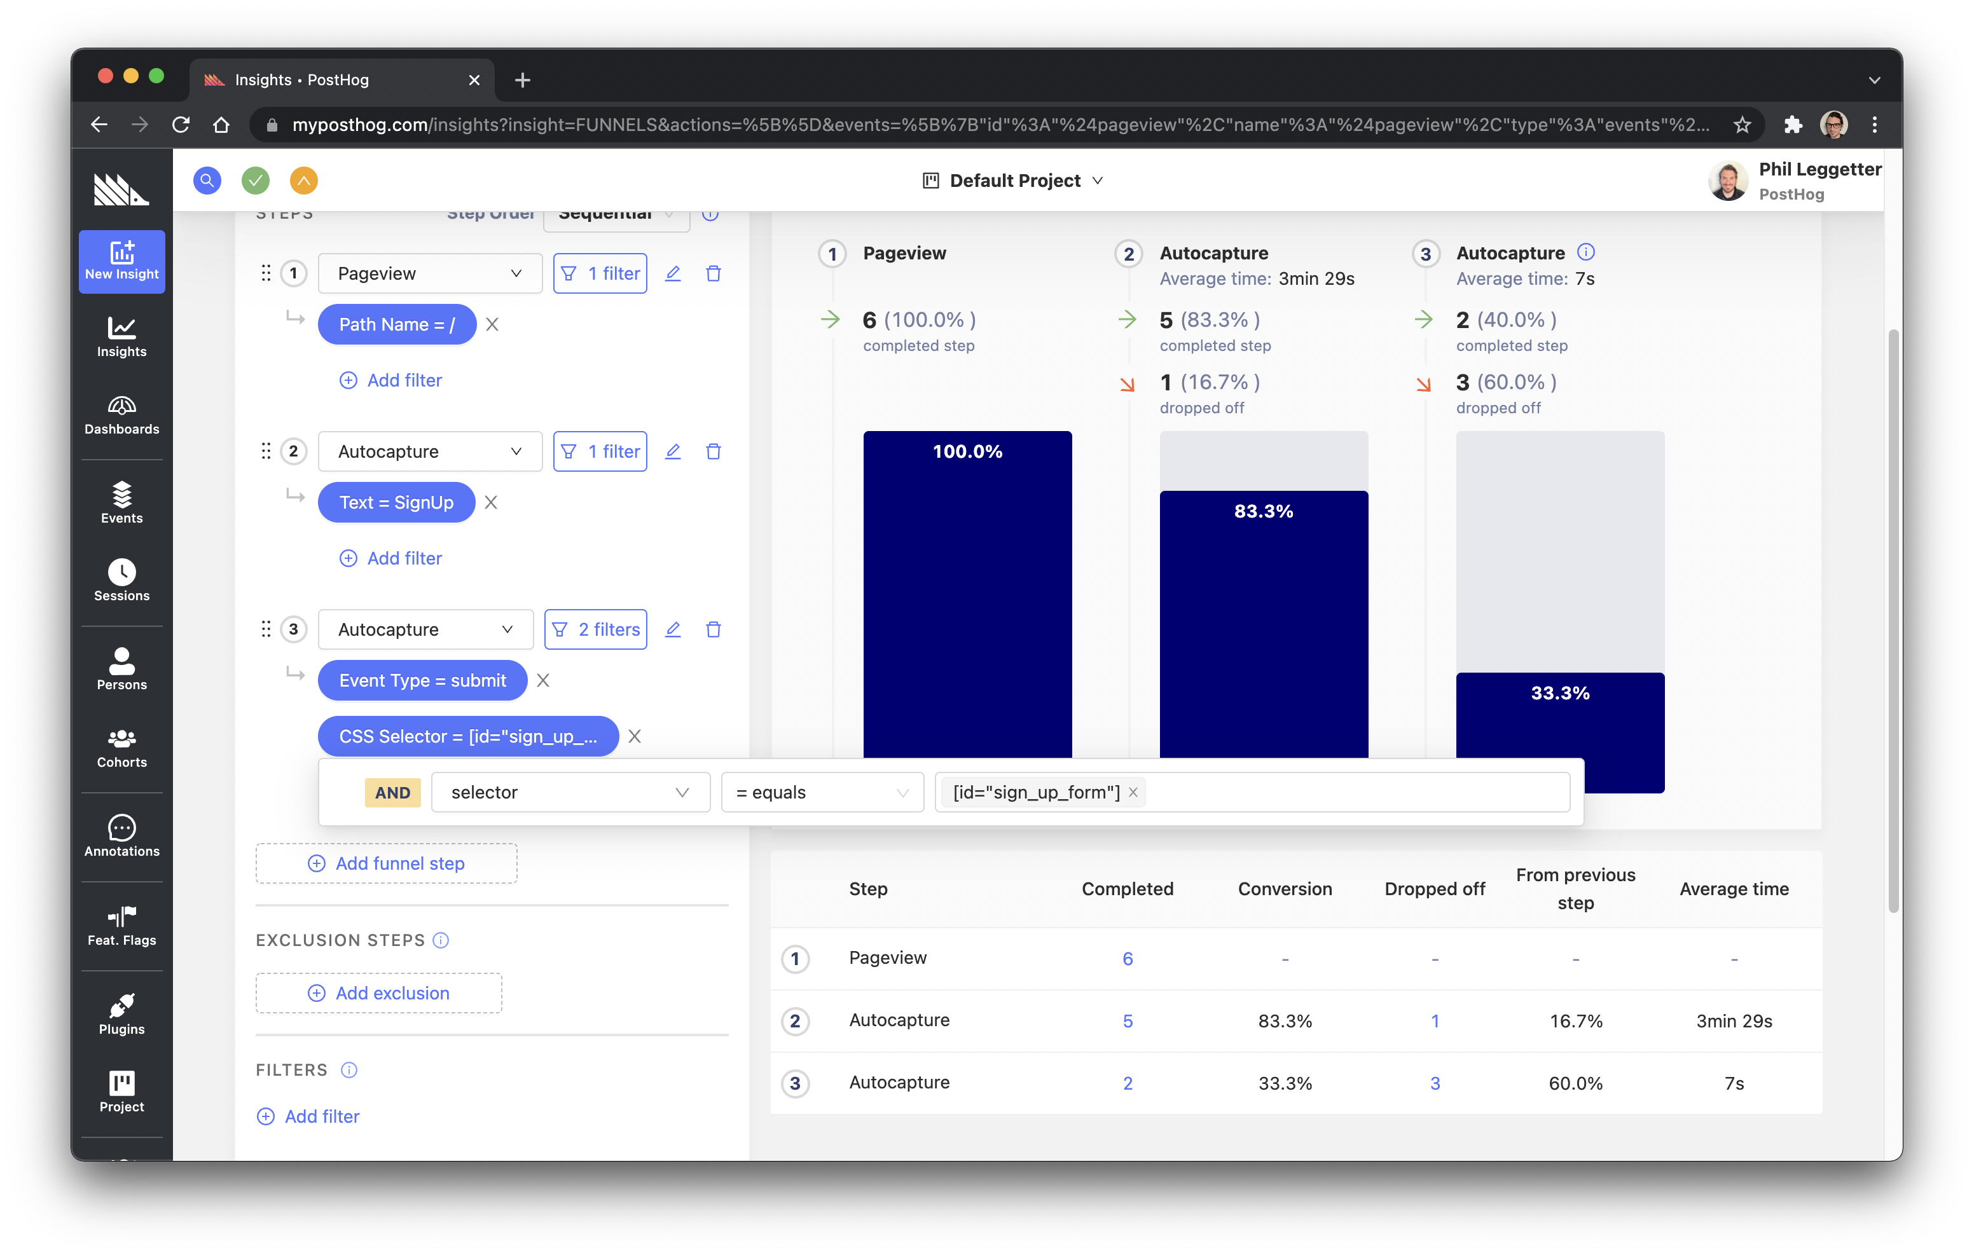Open the Cohorts menu item
Screen dimensions: 1974x1255
point(121,748)
